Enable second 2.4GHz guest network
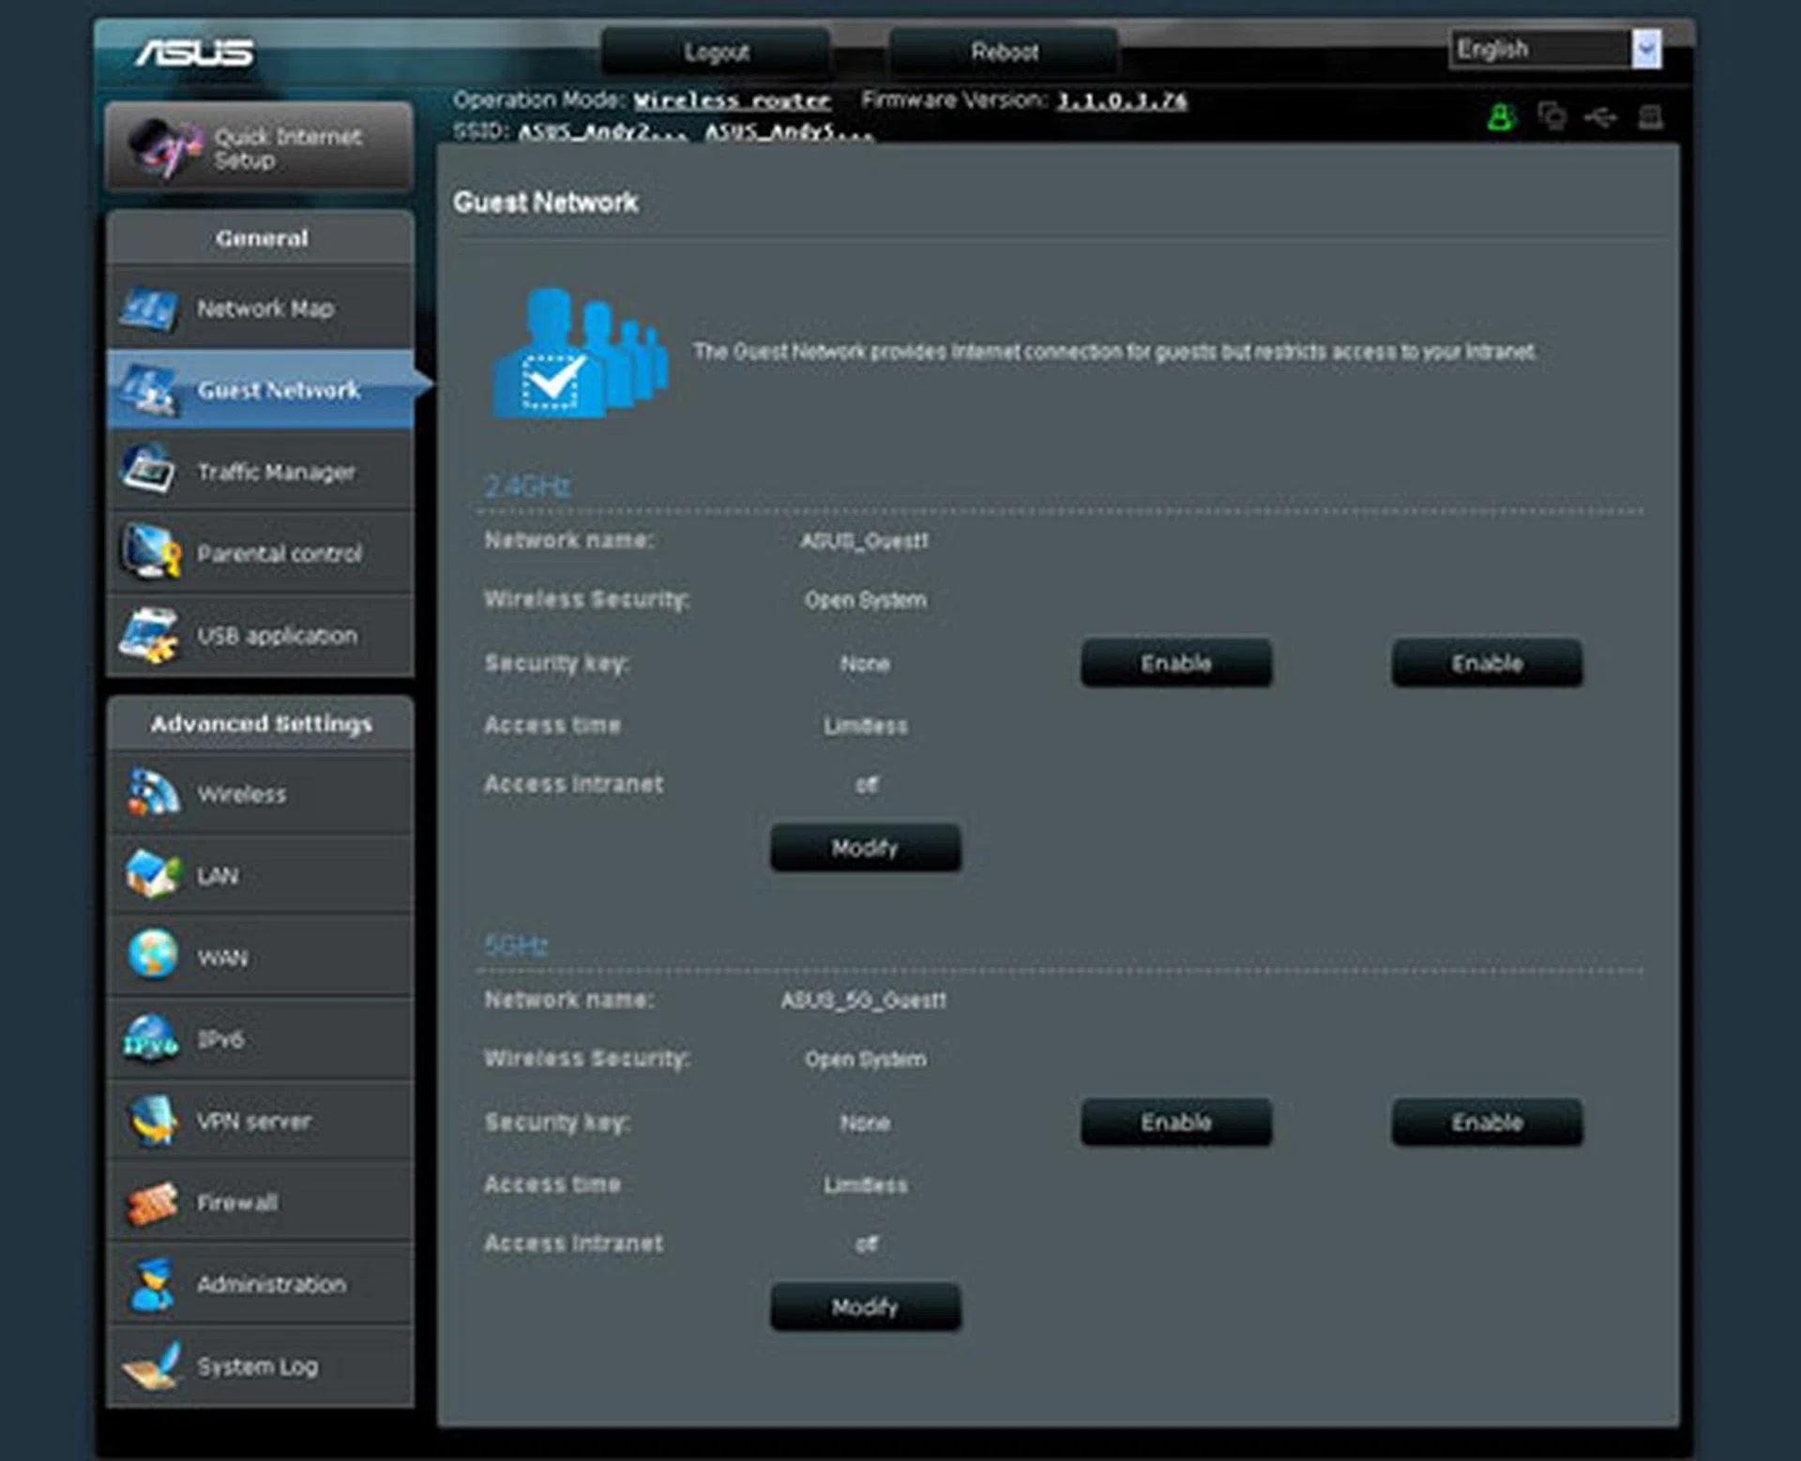 [x=1487, y=663]
